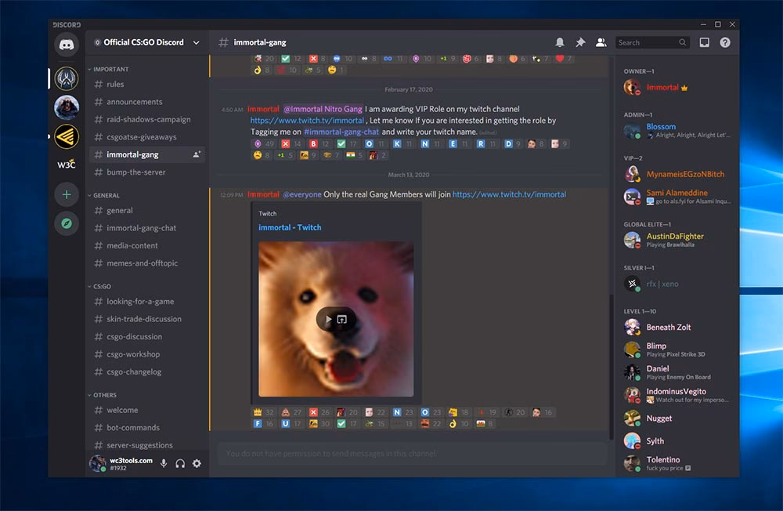Mute the microphone

[164, 463]
